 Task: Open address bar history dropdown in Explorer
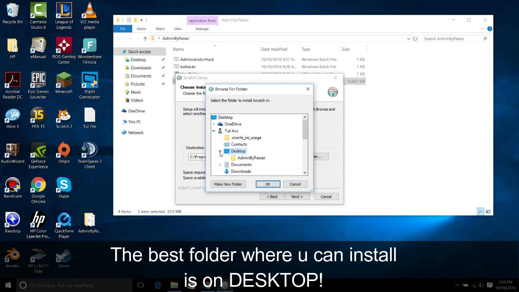(x=408, y=39)
